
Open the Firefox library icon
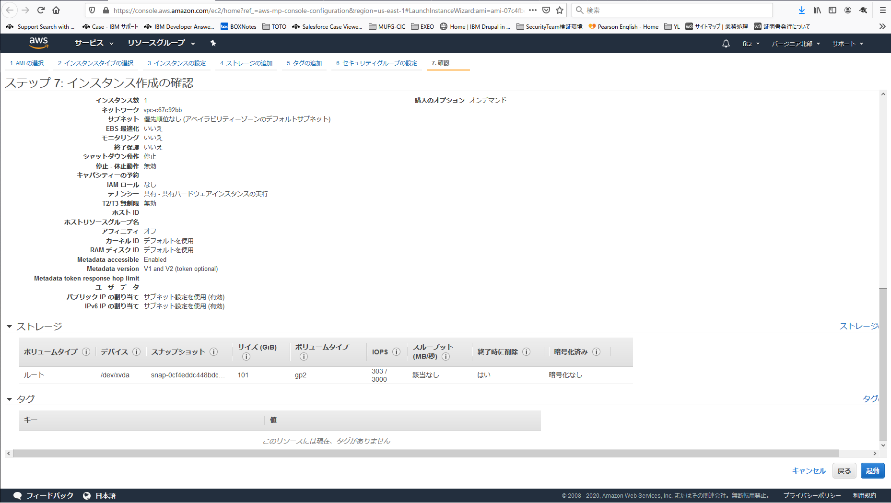[817, 10]
